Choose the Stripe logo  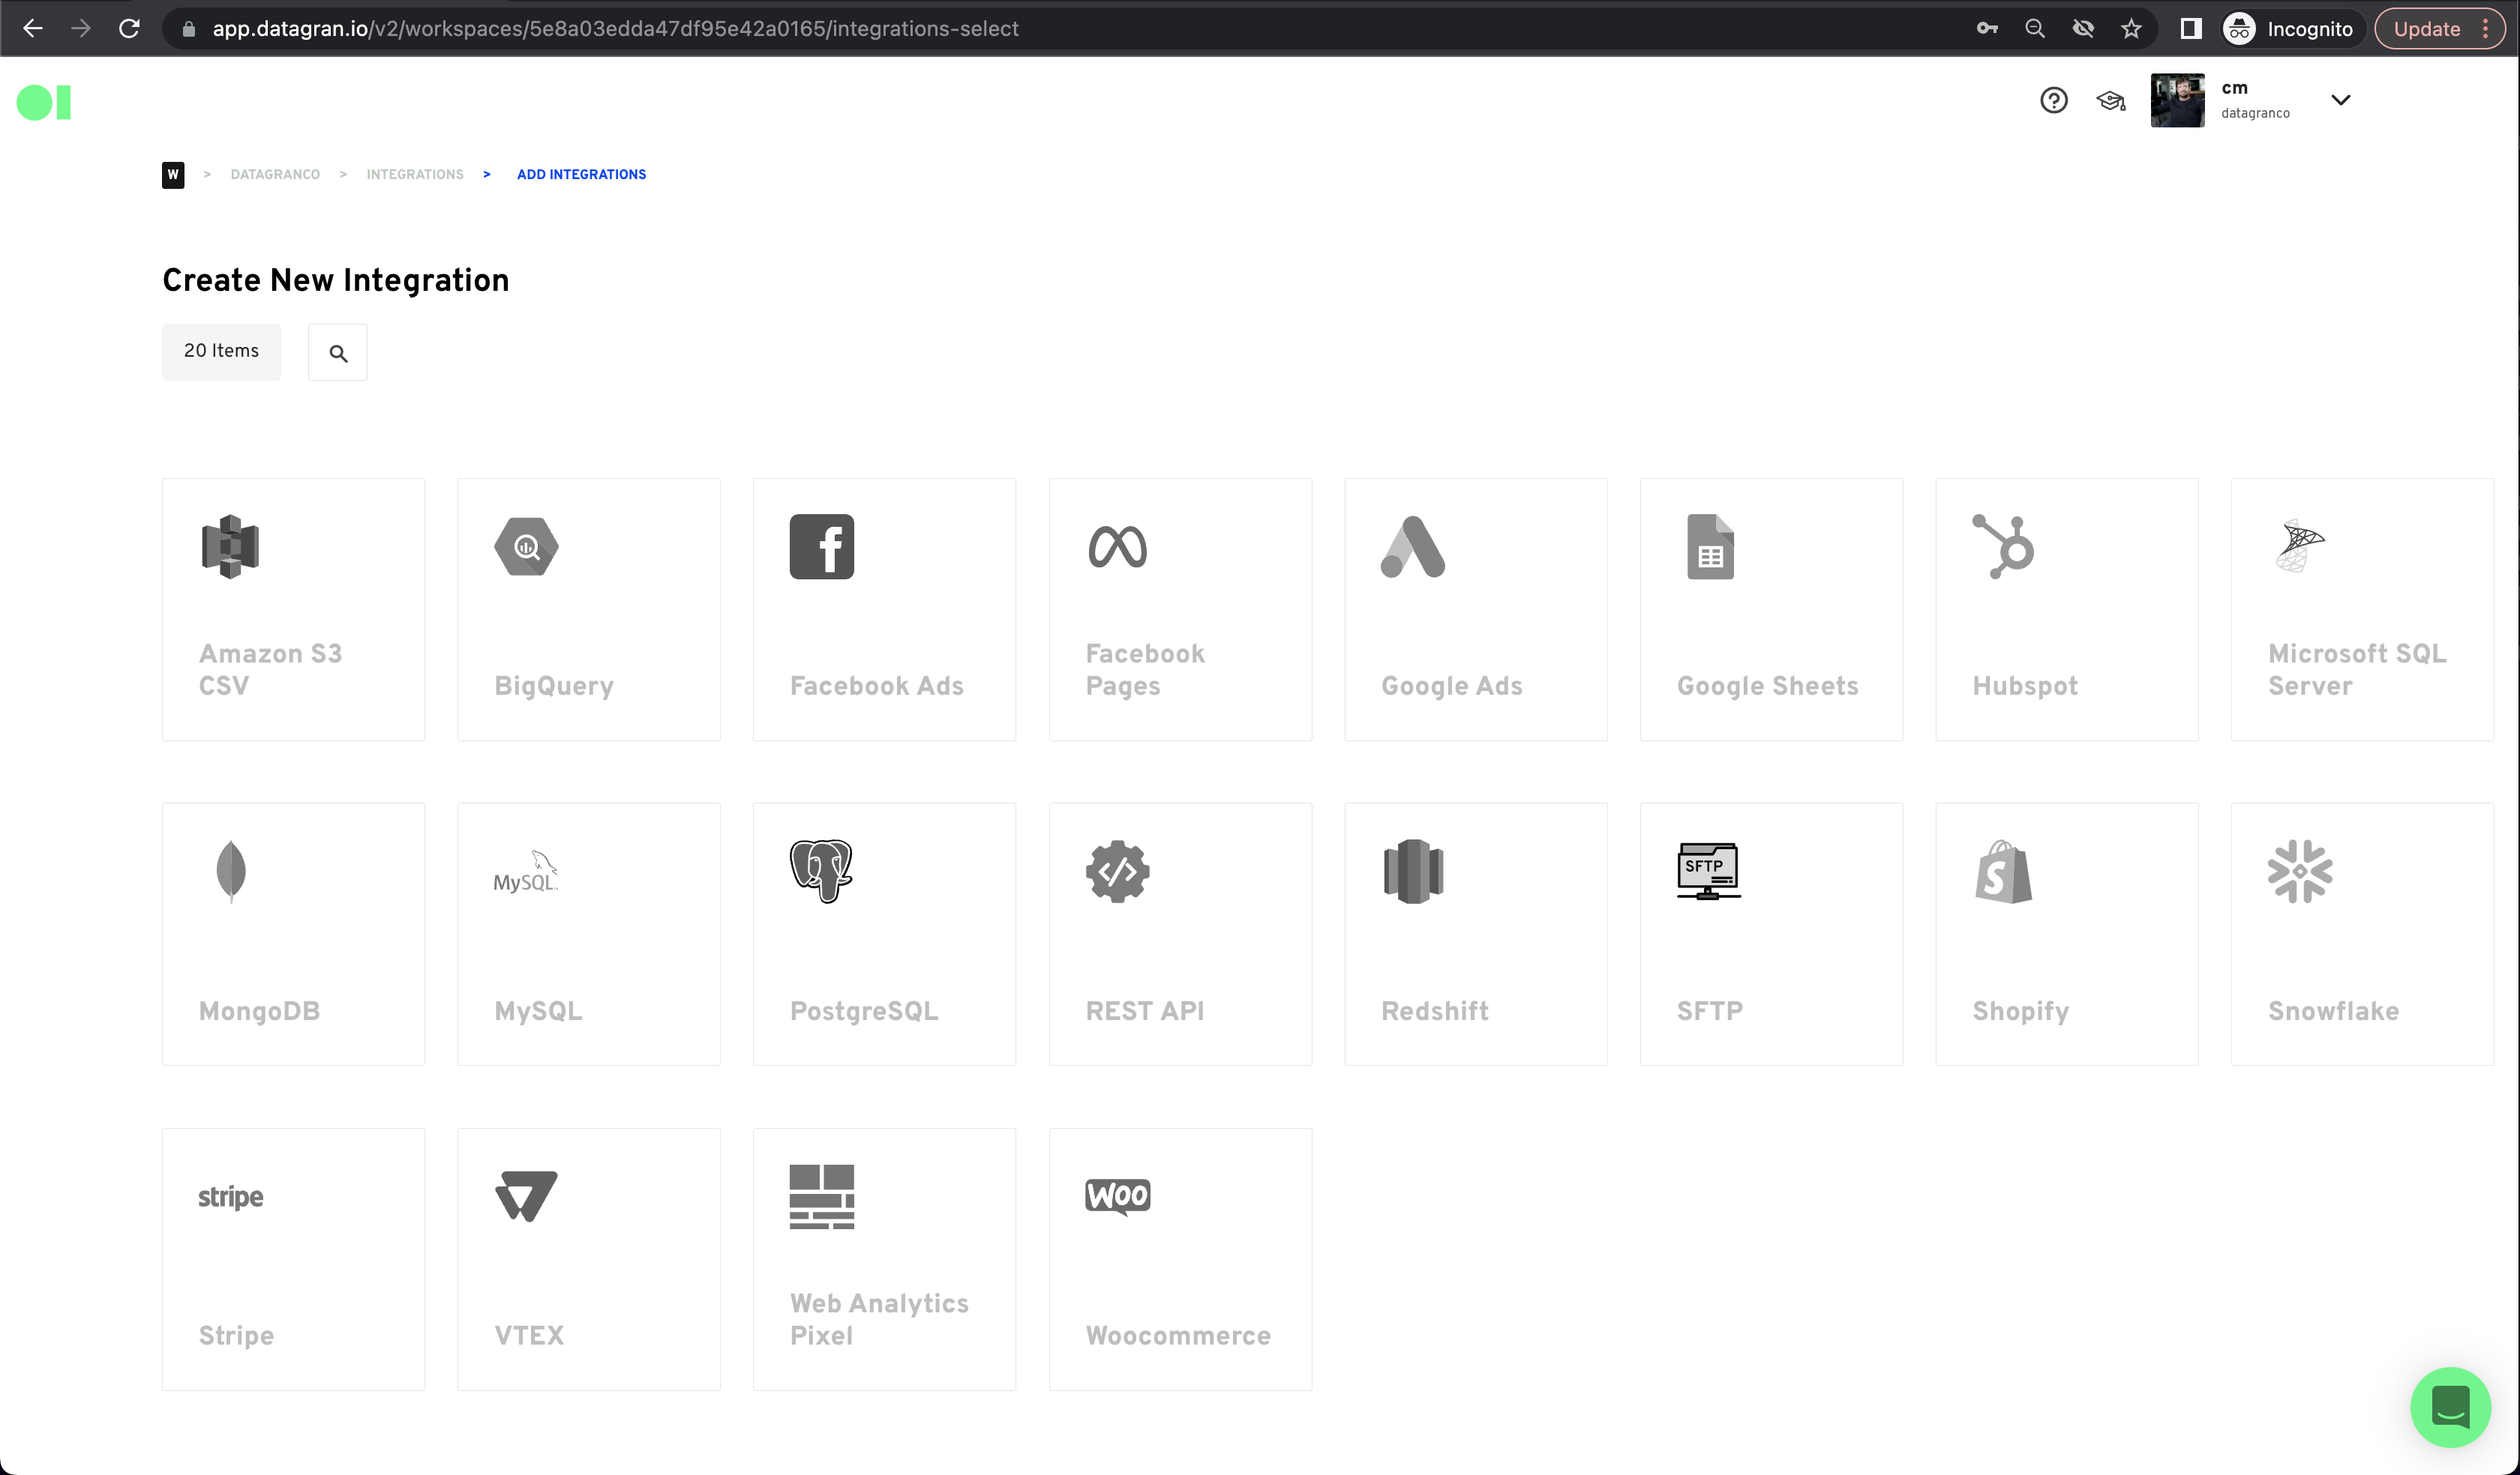[230, 1196]
